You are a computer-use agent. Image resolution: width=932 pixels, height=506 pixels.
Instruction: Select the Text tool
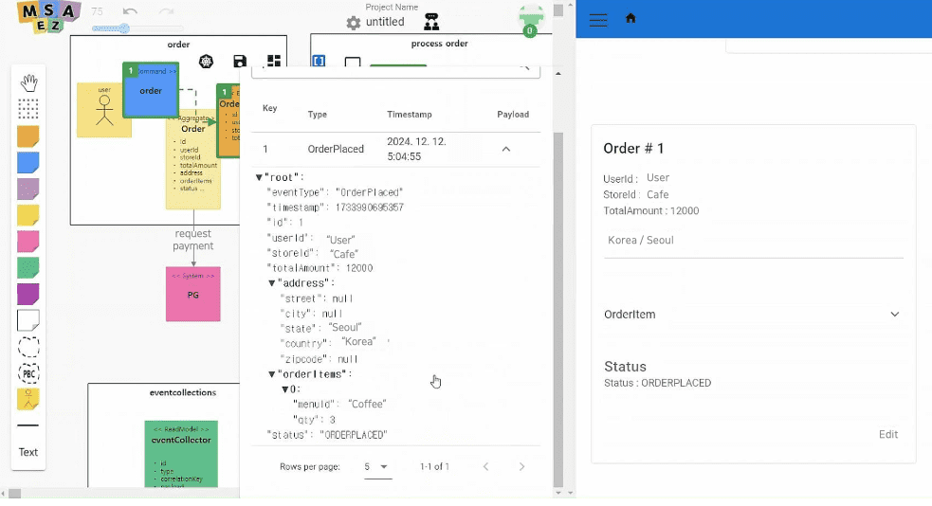(28, 452)
